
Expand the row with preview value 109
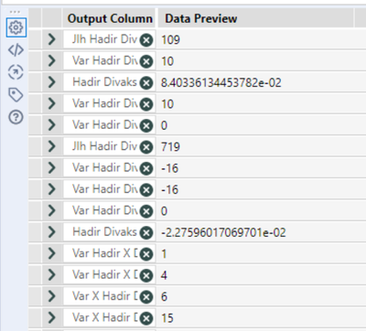point(52,39)
